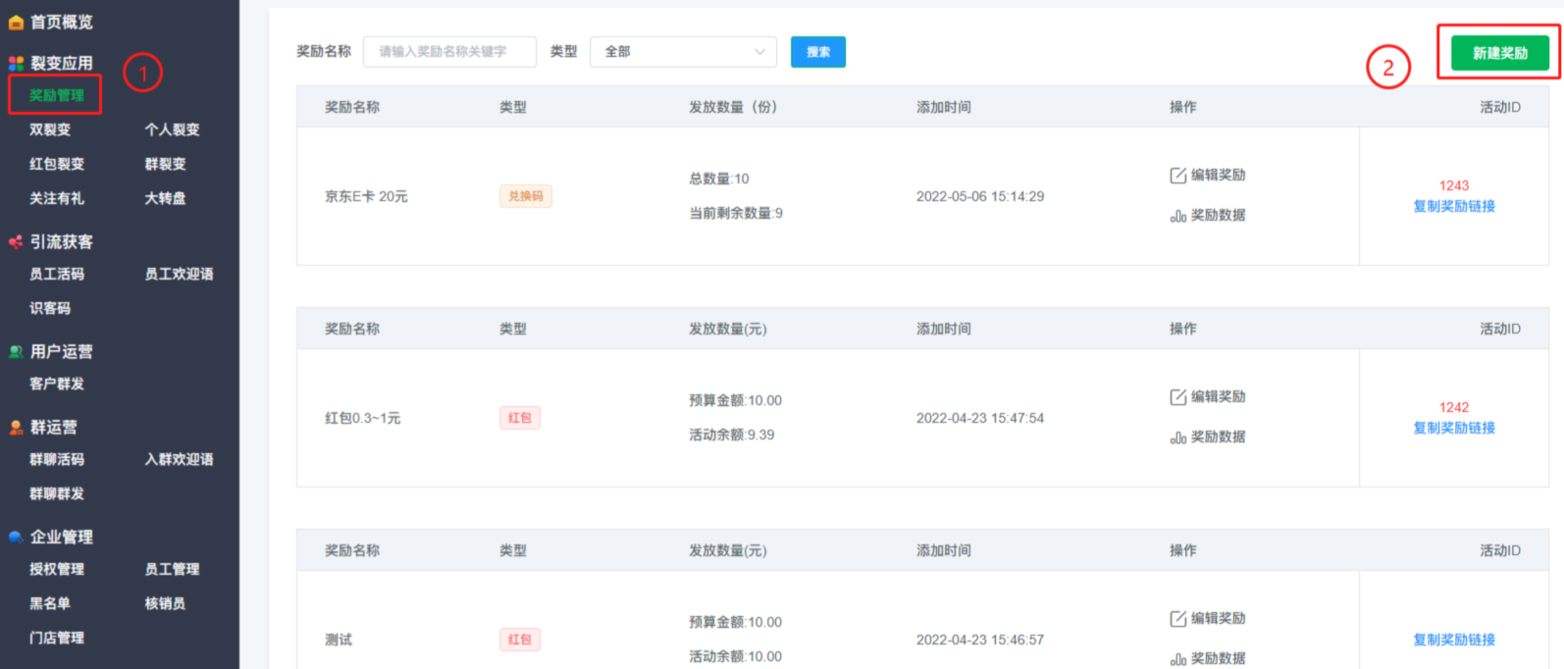Click activity ID 1243

coord(1454,185)
